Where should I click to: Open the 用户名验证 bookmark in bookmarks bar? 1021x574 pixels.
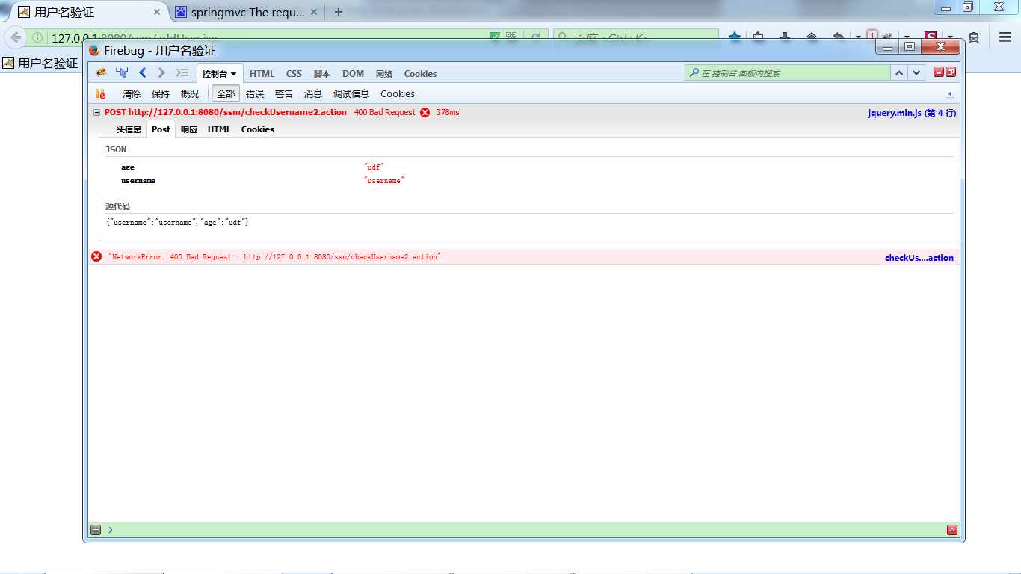click(x=40, y=63)
